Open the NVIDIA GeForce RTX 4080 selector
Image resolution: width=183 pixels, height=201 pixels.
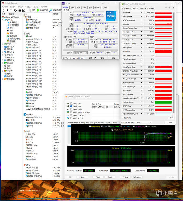(136, 122)
